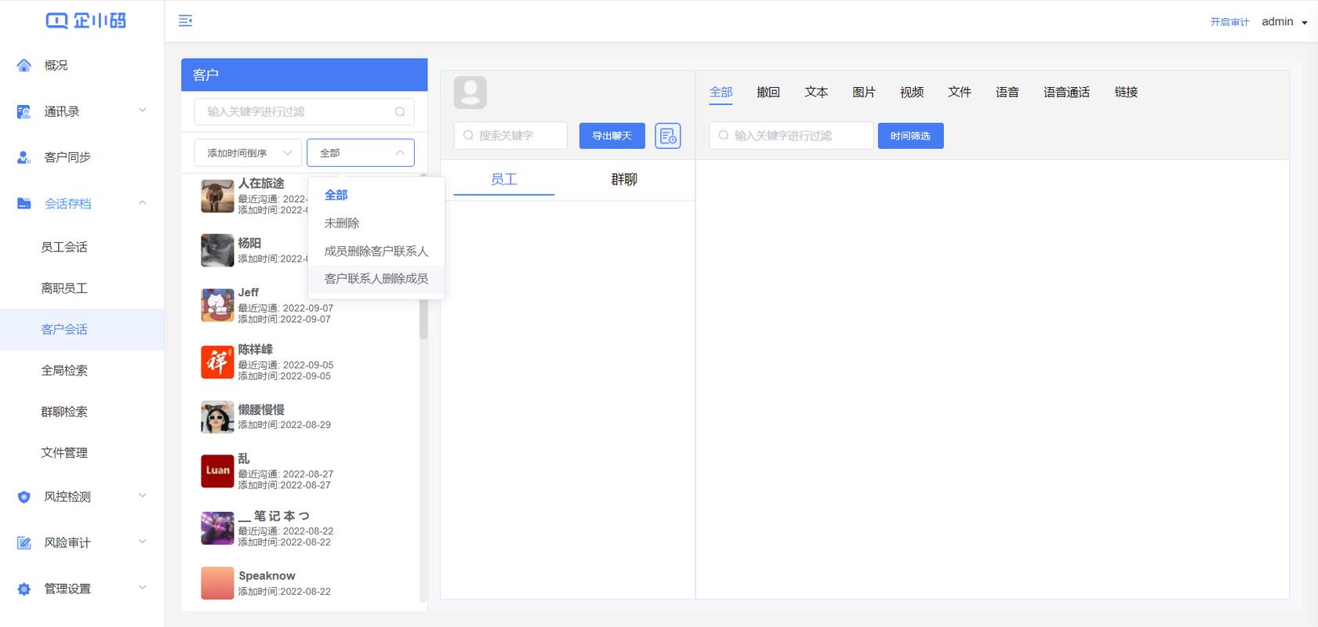Select Speaknow's orange avatar
Screen dimensions: 1318x627
[217, 583]
